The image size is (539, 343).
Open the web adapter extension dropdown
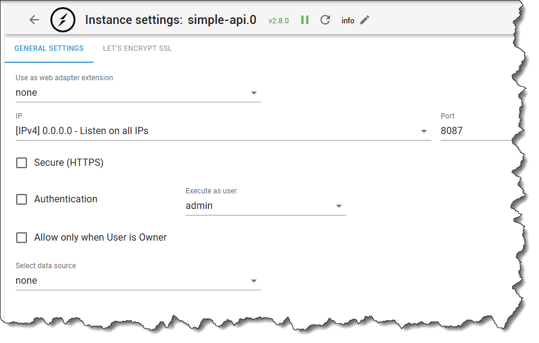(x=138, y=93)
